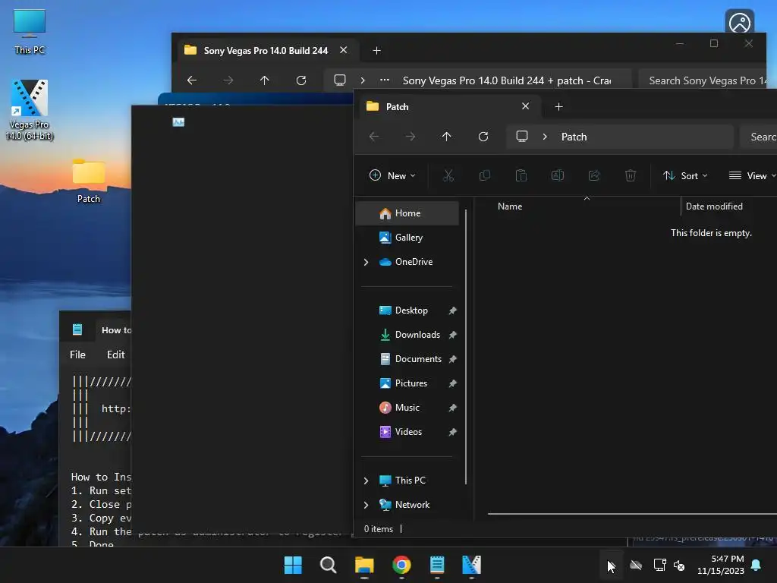
Task: Click the Paste icon in the Patch window toolbar
Action: pos(521,175)
